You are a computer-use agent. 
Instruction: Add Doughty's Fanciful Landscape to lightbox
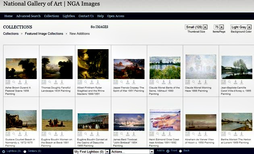[44, 82]
